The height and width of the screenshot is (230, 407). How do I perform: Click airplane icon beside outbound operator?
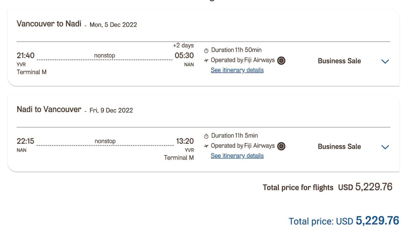point(206,61)
